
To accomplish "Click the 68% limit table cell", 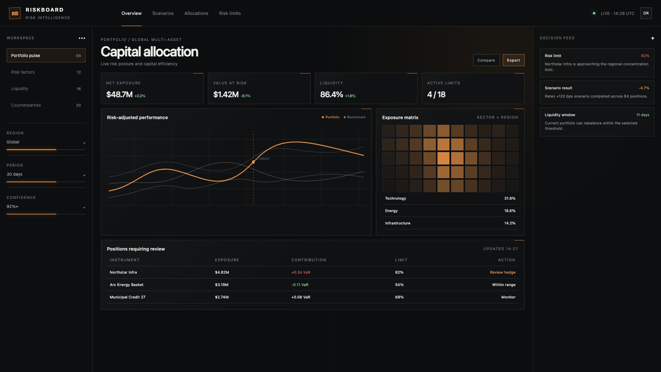I will (x=399, y=297).
